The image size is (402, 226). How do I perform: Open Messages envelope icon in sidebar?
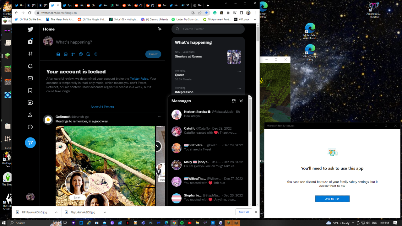(30, 78)
